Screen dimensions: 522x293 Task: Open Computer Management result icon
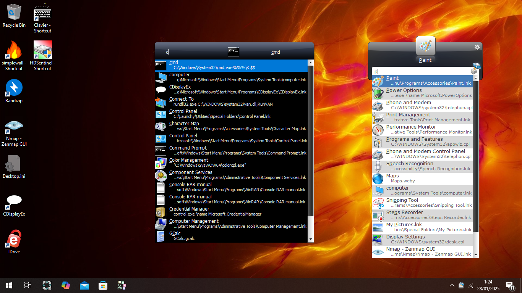coord(161,224)
